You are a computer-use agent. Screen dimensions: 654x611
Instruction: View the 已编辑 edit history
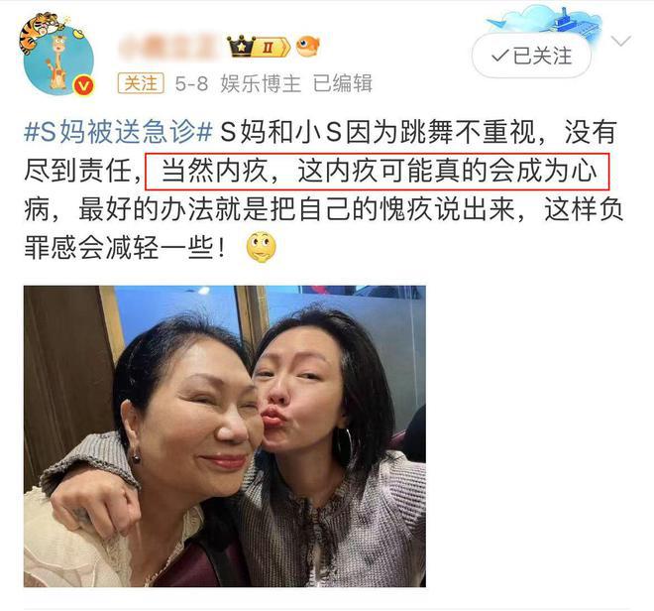[343, 83]
